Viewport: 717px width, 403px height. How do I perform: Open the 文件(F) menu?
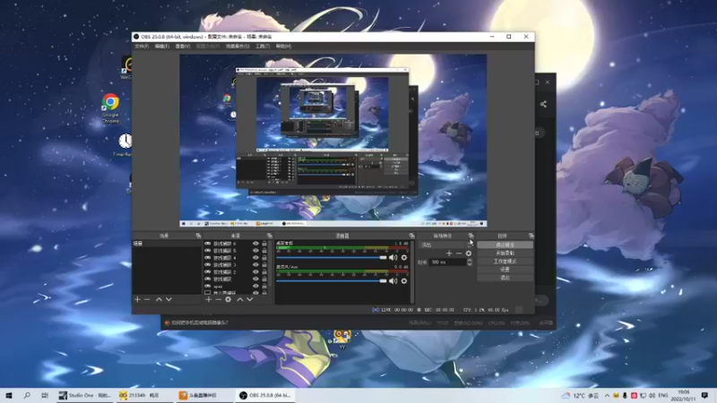[142, 47]
